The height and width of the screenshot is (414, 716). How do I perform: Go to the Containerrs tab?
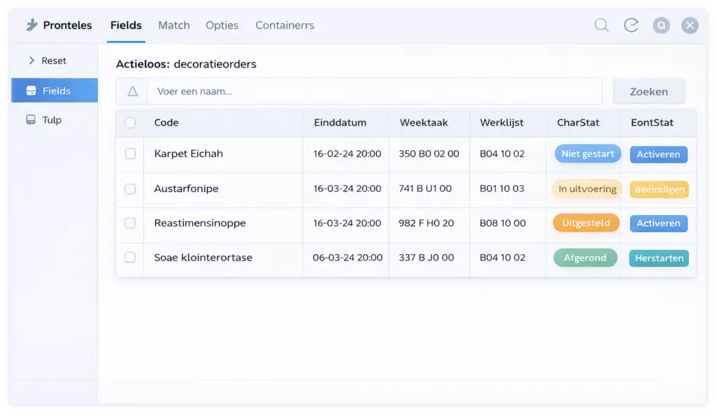(x=285, y=25)
